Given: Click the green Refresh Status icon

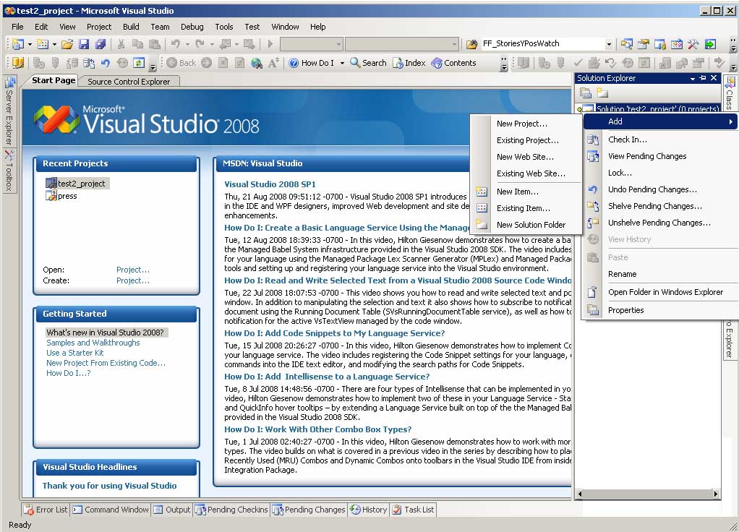Looking at the screenshot, I should 139,63.
